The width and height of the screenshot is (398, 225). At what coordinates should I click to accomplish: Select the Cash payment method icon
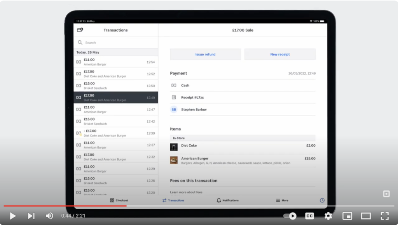coord(173,85)
